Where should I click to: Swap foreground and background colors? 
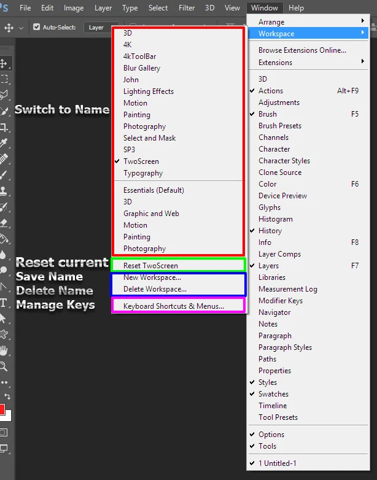[7, 397]
